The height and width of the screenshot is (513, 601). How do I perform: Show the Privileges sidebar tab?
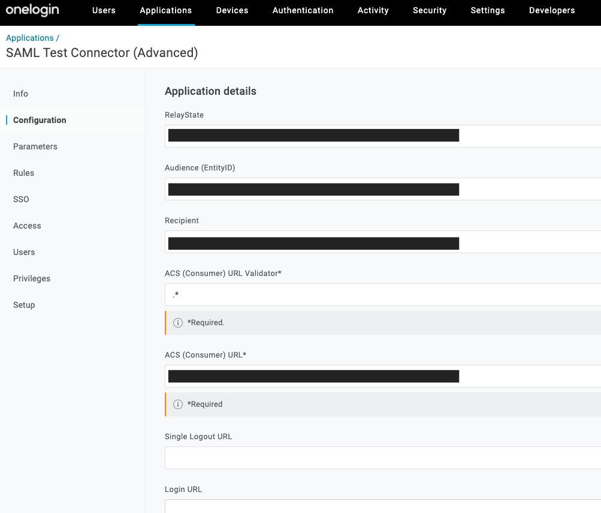pos(32,278)
